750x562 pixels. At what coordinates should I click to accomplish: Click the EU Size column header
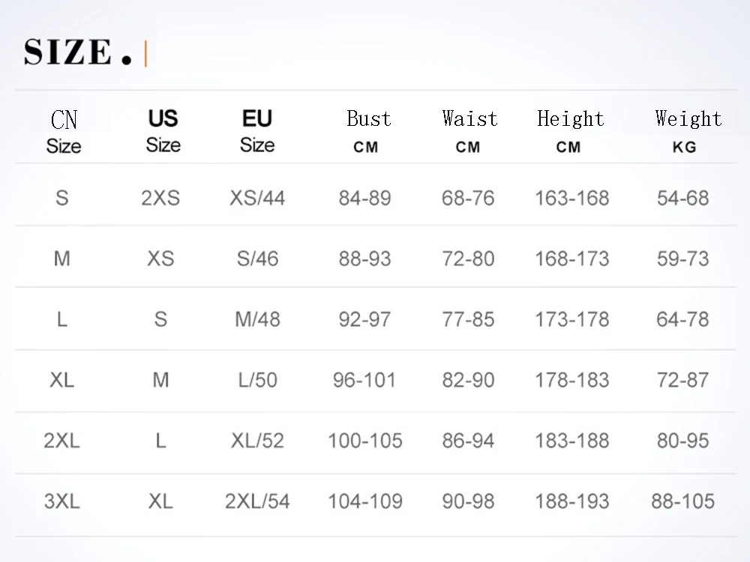pos(257,130)
